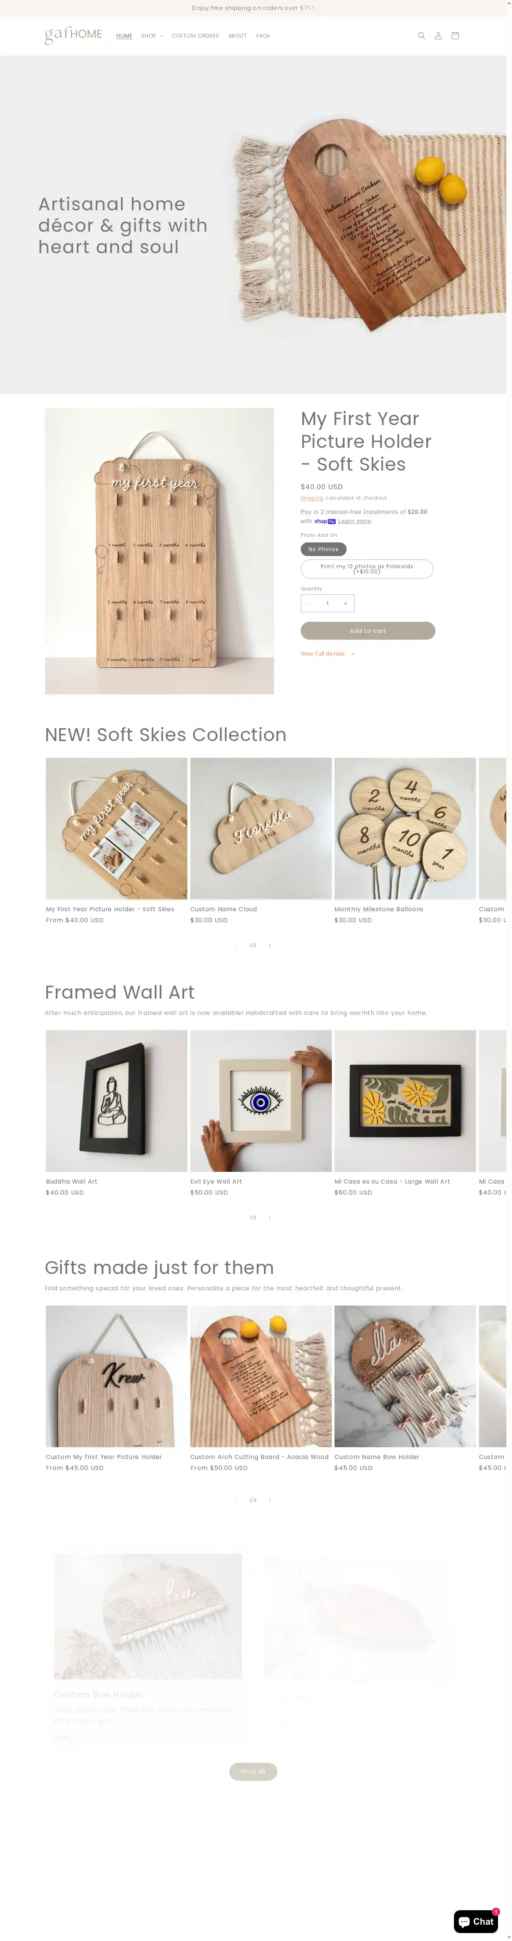The height and width of the screenshot is (1941, 512).
Task: Go to next slide in Framed Wall Art
Action: pos(270,1218)
